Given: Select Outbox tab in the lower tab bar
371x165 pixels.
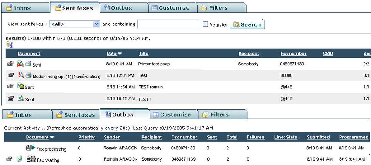Looking at the screenshot, I should click(x=125, y=114).
